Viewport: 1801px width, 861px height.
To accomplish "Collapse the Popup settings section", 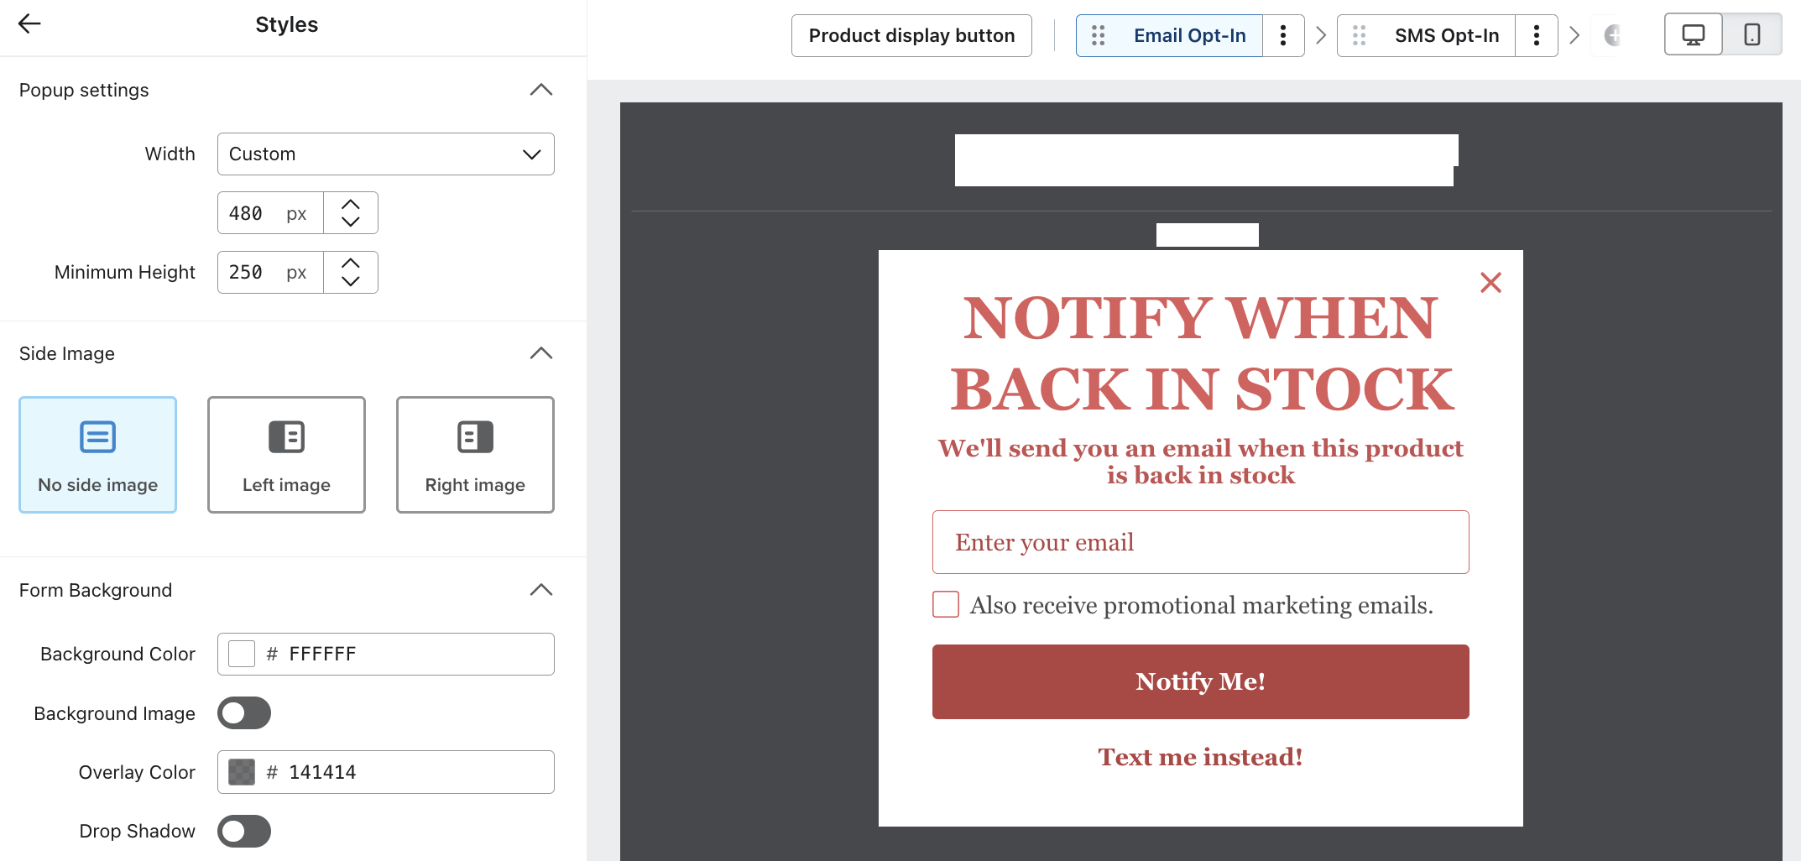I will 541,89.
